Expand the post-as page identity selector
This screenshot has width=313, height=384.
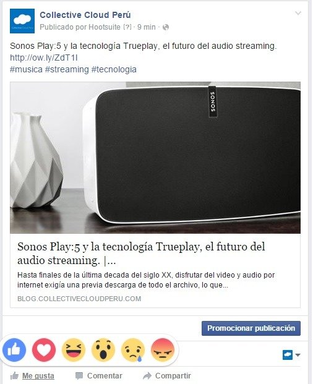click(291, 355)
